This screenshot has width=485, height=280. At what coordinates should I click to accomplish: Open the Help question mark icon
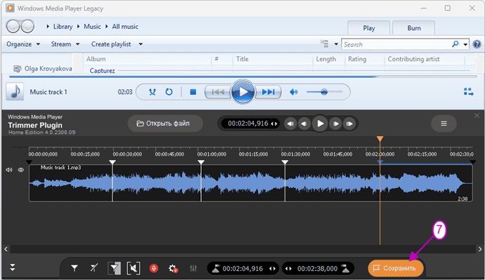tap(477, 44)
